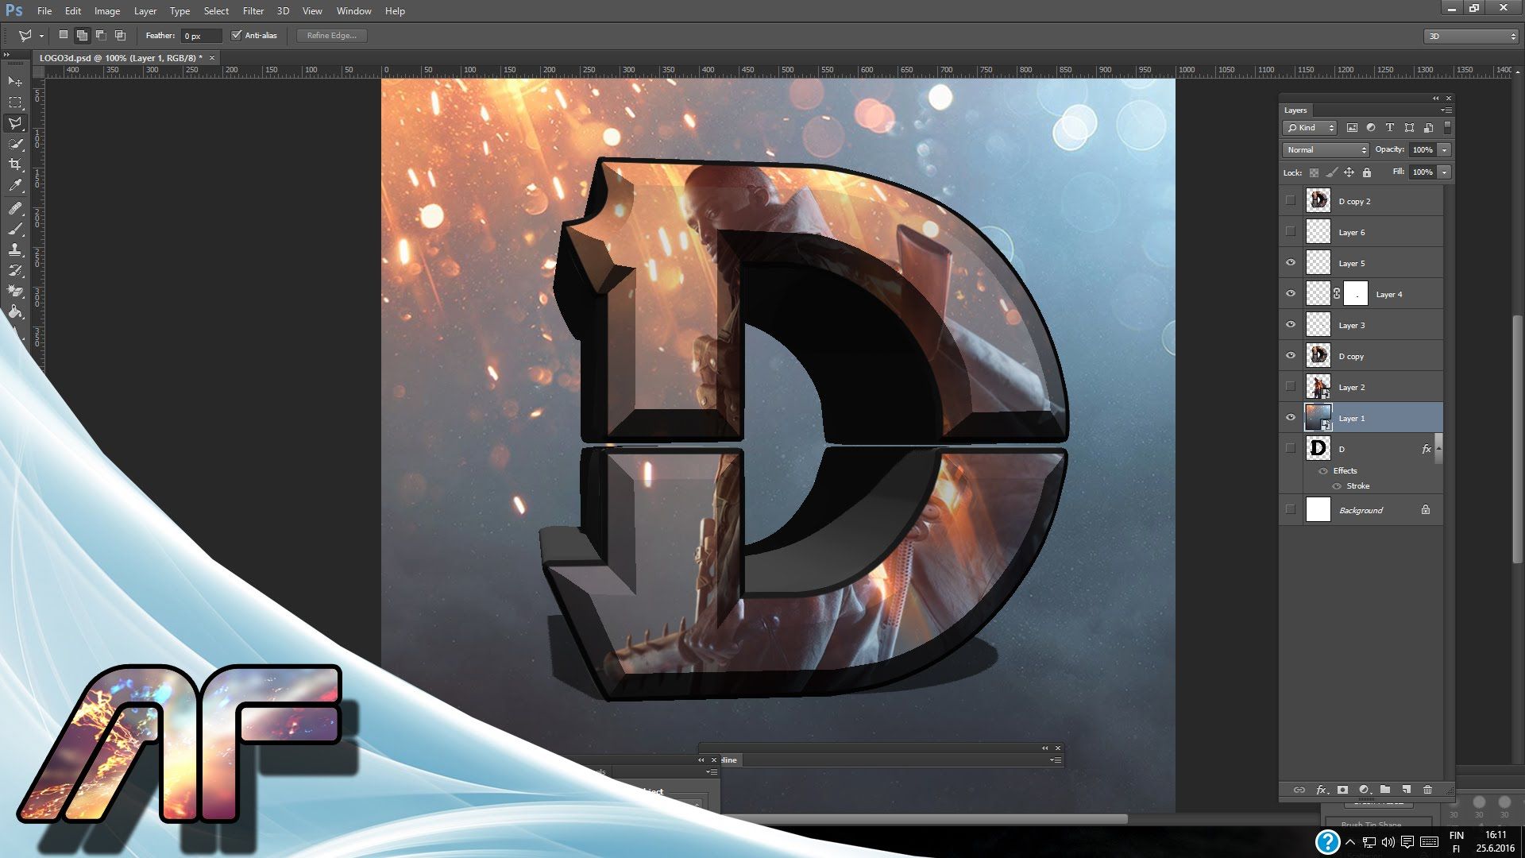Create a new group folder icon

pos(1385,790)
